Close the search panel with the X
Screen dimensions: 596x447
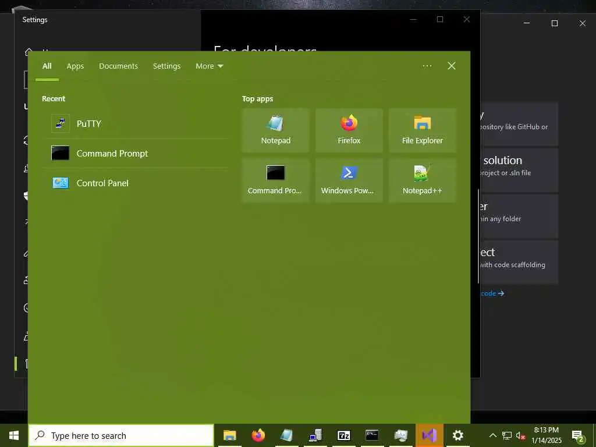click(452, 66)
